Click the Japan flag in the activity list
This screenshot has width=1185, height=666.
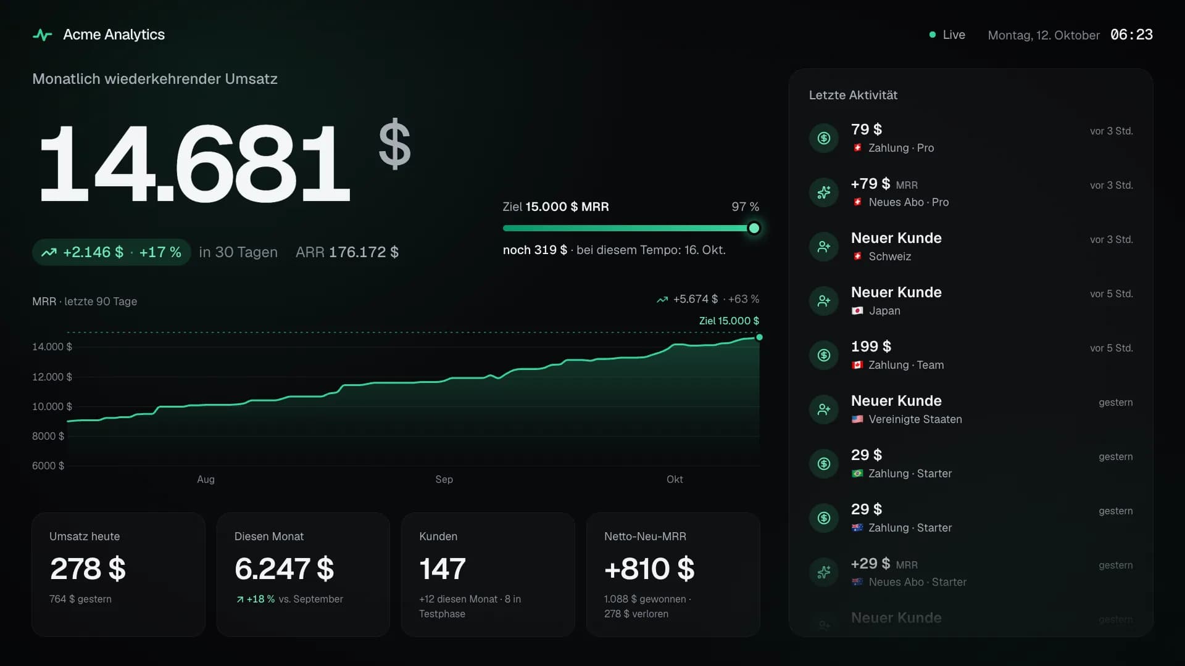pos(857,311)
